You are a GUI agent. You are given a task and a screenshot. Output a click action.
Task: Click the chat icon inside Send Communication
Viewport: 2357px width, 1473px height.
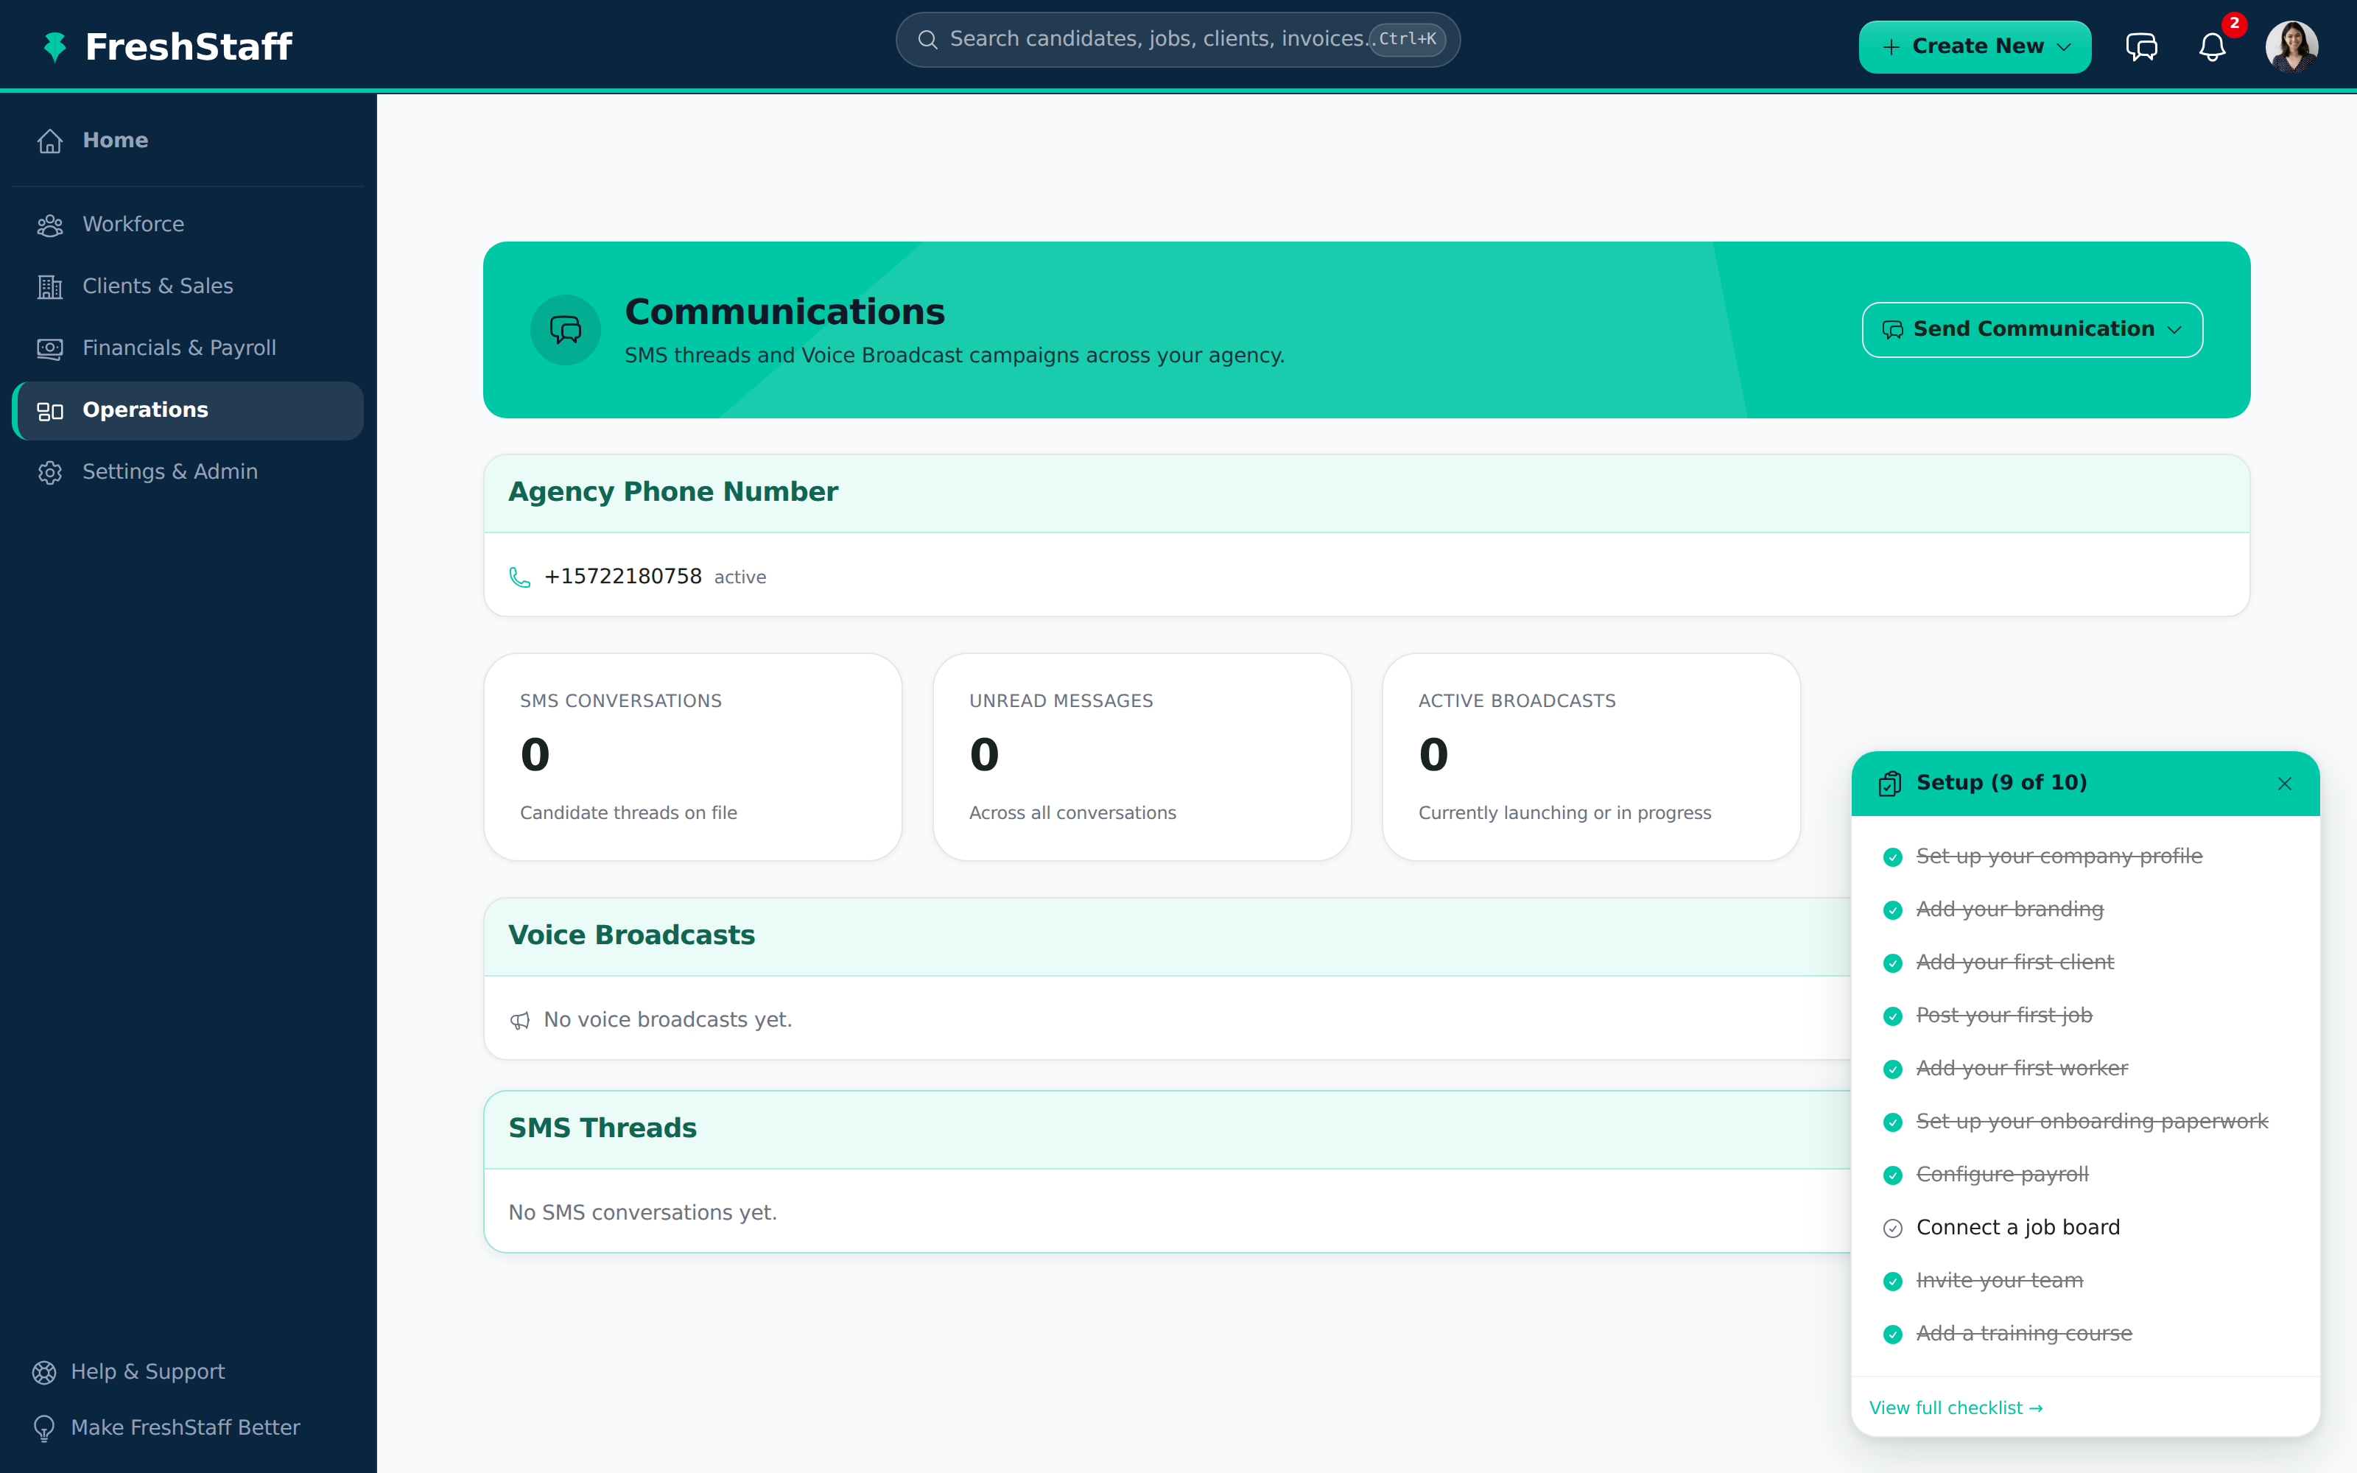coord(1891,330)
